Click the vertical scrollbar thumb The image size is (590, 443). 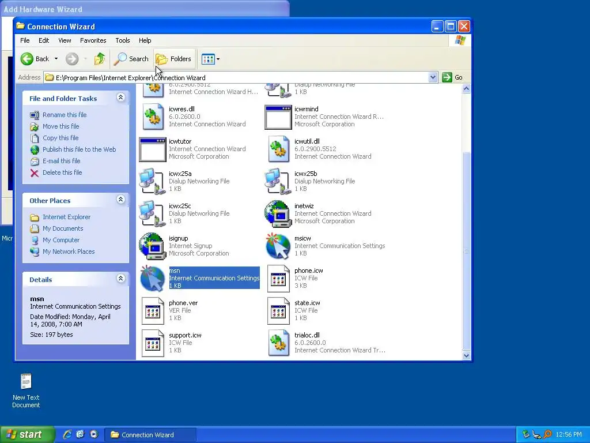pyautogui.click(x=466, y=250)
